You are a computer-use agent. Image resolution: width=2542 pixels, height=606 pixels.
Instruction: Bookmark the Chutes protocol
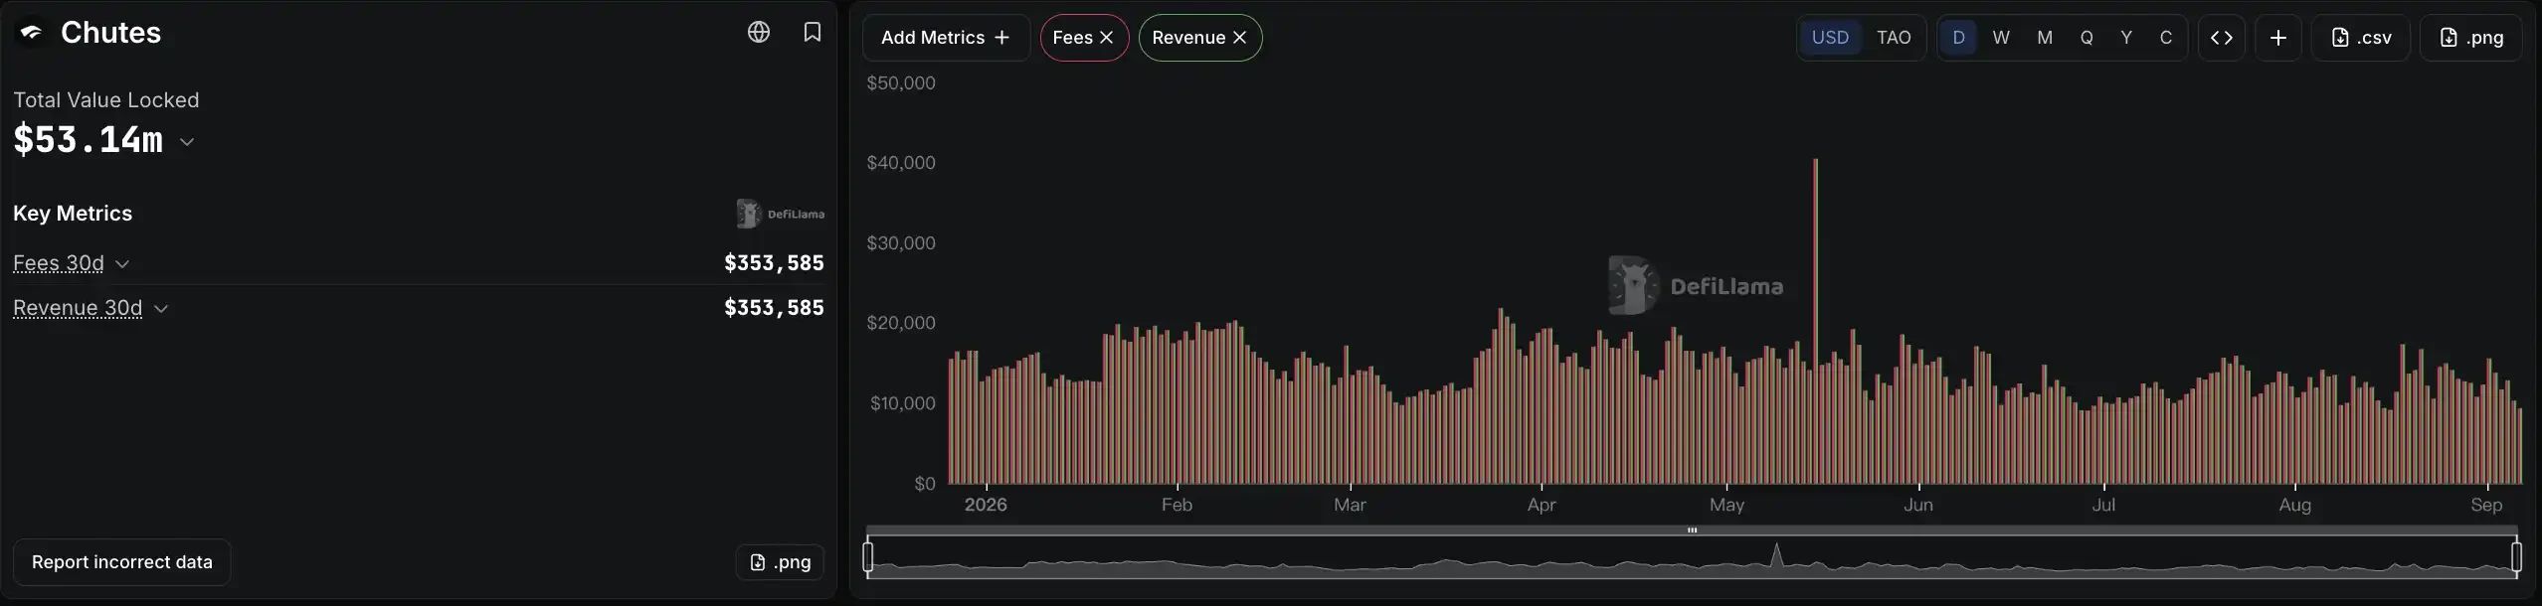click(813, 33)
